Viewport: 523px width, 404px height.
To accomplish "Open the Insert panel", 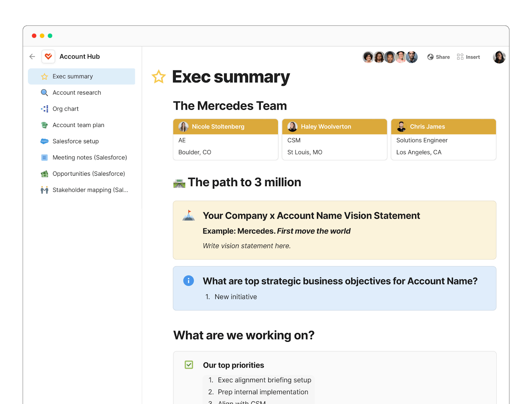I will tap(469, 57).
